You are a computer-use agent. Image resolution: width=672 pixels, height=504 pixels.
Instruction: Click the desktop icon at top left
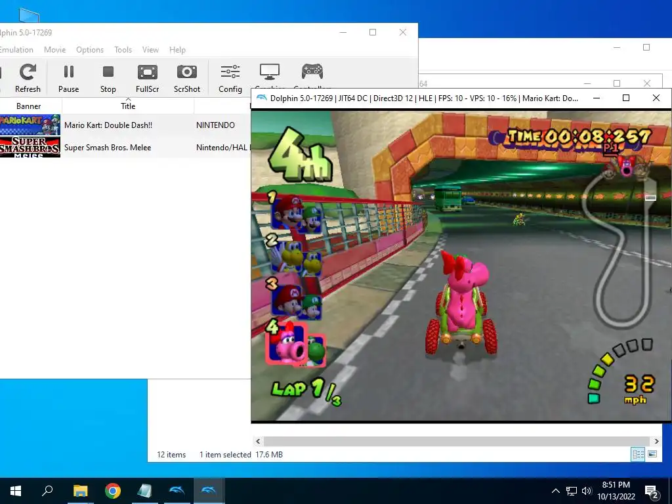29,15
